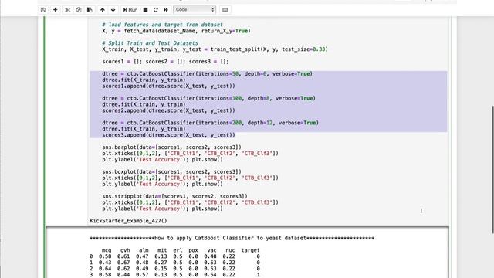This screenshot has width=494, height=278.
Task: Click the CatBoostClassifier line with iterations=50
Action: (x=207, y=74)
